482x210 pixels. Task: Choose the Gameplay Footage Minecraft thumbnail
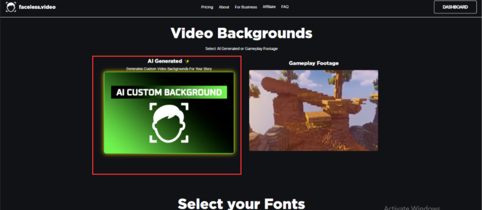[x=313, y=110]
